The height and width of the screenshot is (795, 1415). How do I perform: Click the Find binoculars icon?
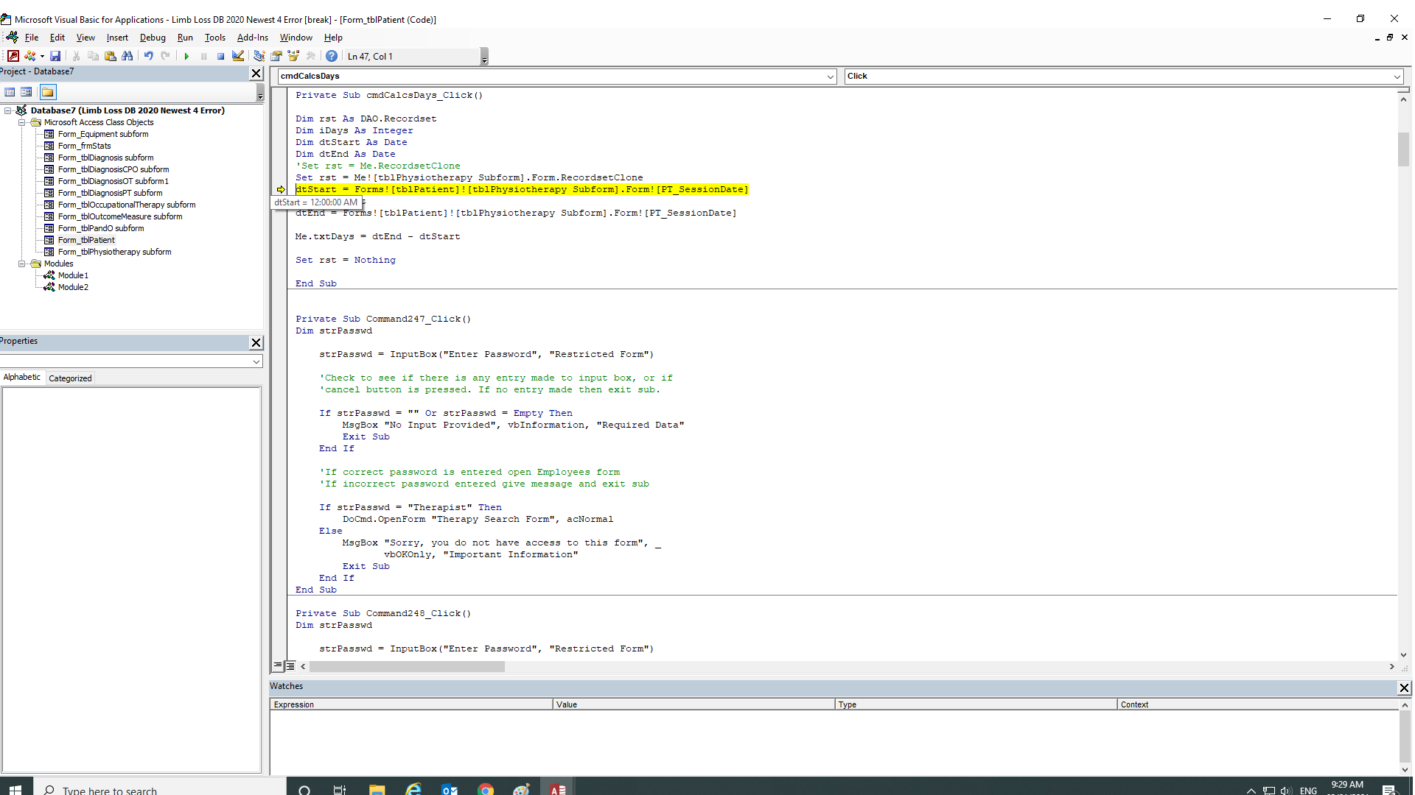pos(127,56)
